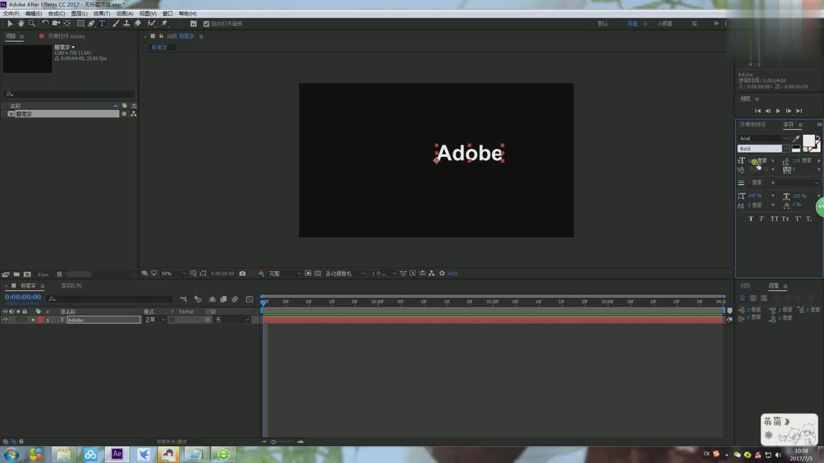The height and width of the screenshot is (463, 824).
Task: Click the snapshot camera icon below the viewer
Action: click(242, 273)
